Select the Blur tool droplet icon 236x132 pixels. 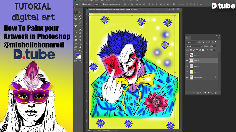pyautogui.click(x=76, y=37)
